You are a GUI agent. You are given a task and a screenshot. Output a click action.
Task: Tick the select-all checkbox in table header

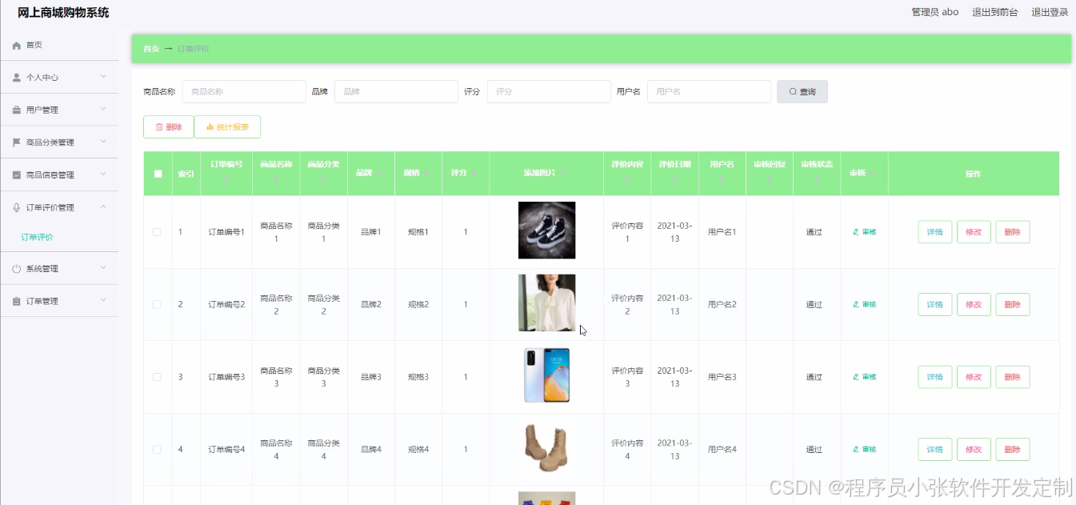click(158, 174)
